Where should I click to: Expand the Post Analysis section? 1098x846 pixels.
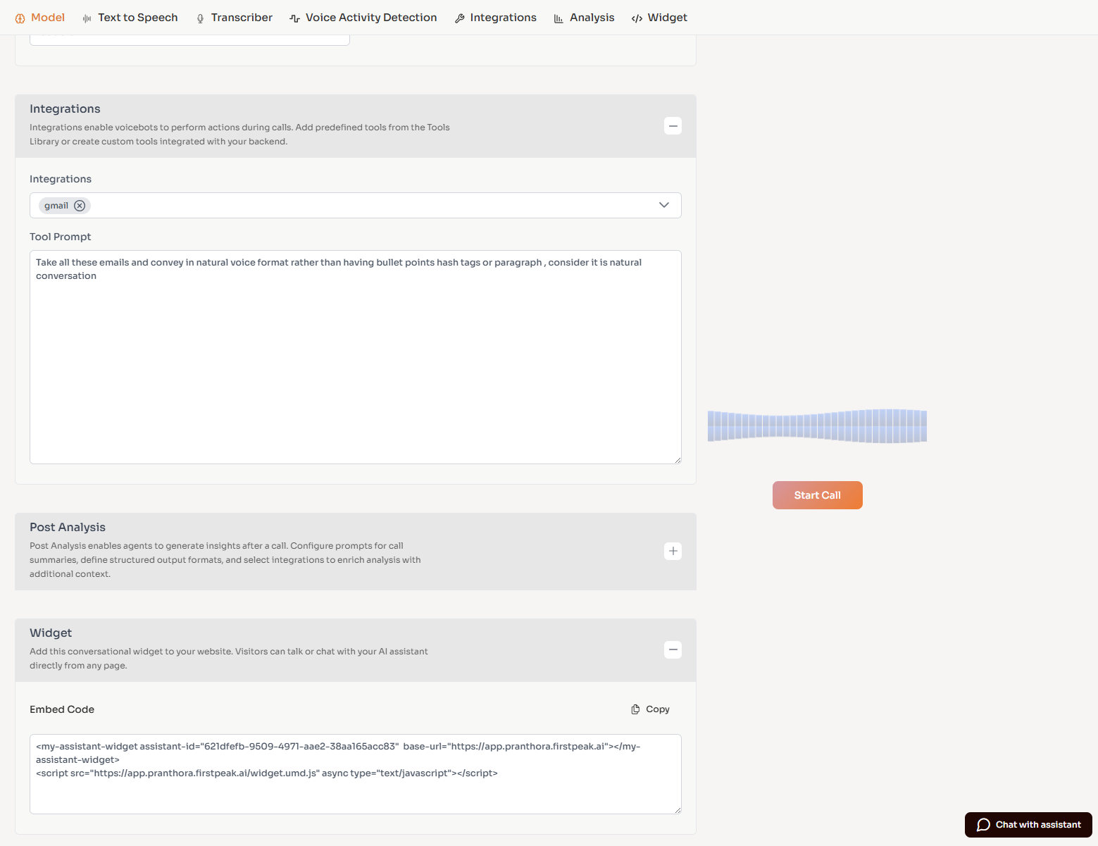[673, 551]
